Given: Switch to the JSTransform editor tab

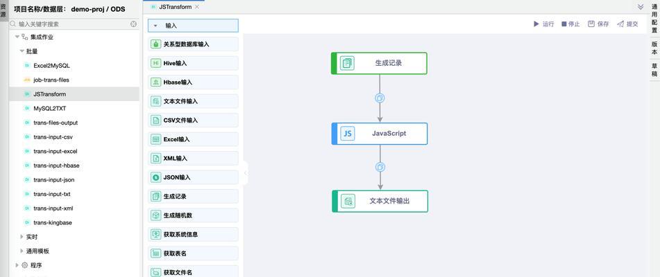Looking at the screenshot, I should [176, 7].
